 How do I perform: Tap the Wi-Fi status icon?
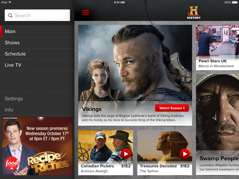10,2
